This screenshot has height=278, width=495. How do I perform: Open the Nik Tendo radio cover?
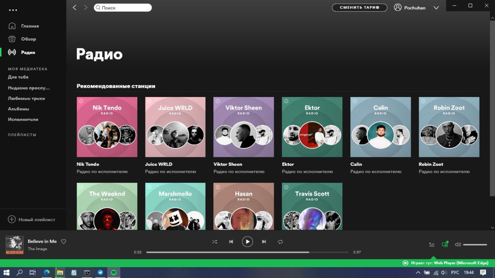pyautogui.click(x=107, y=127)
